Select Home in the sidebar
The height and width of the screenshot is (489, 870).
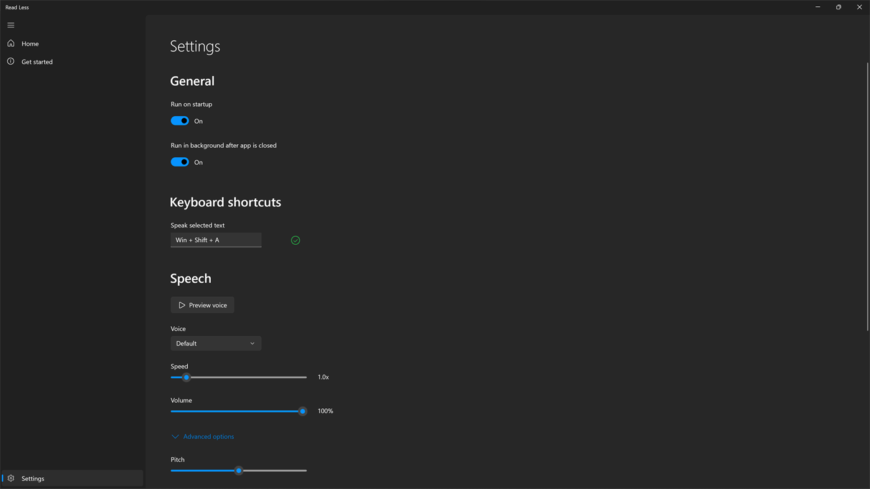(x=30, y=43)
